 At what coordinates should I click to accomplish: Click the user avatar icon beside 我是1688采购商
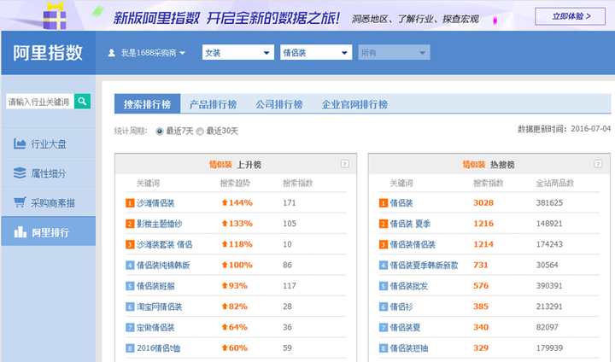(x=111, y=53)
